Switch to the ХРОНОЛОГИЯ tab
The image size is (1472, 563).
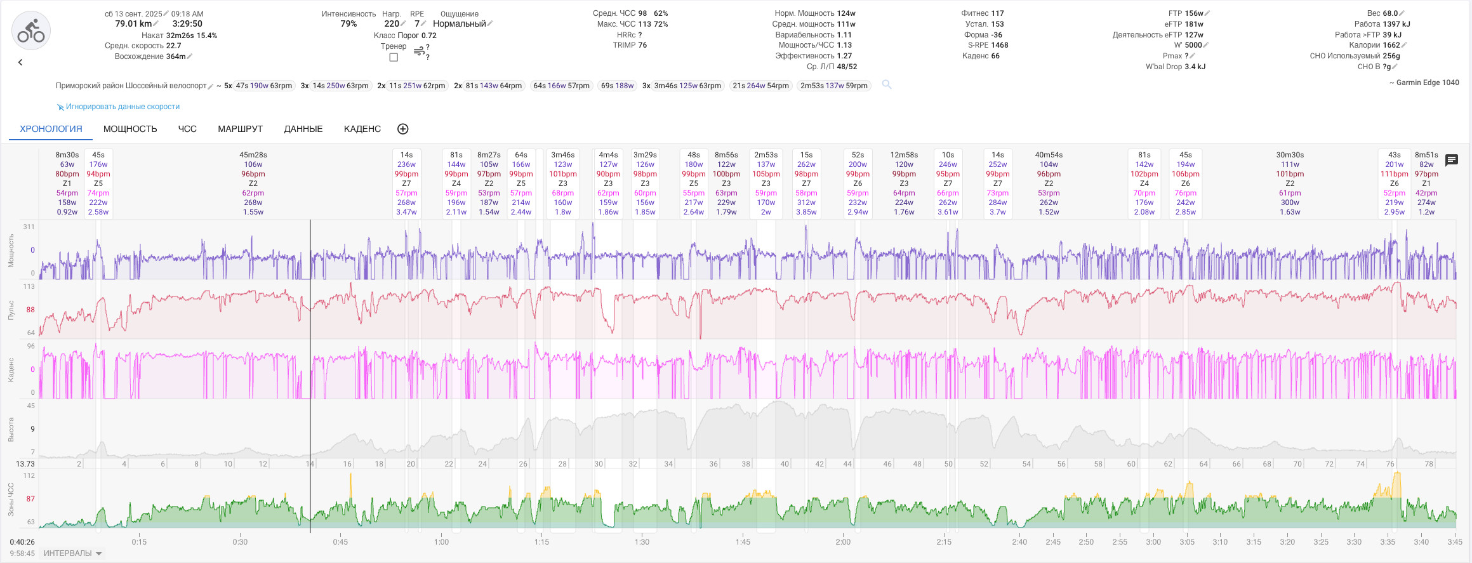point(51,129)
